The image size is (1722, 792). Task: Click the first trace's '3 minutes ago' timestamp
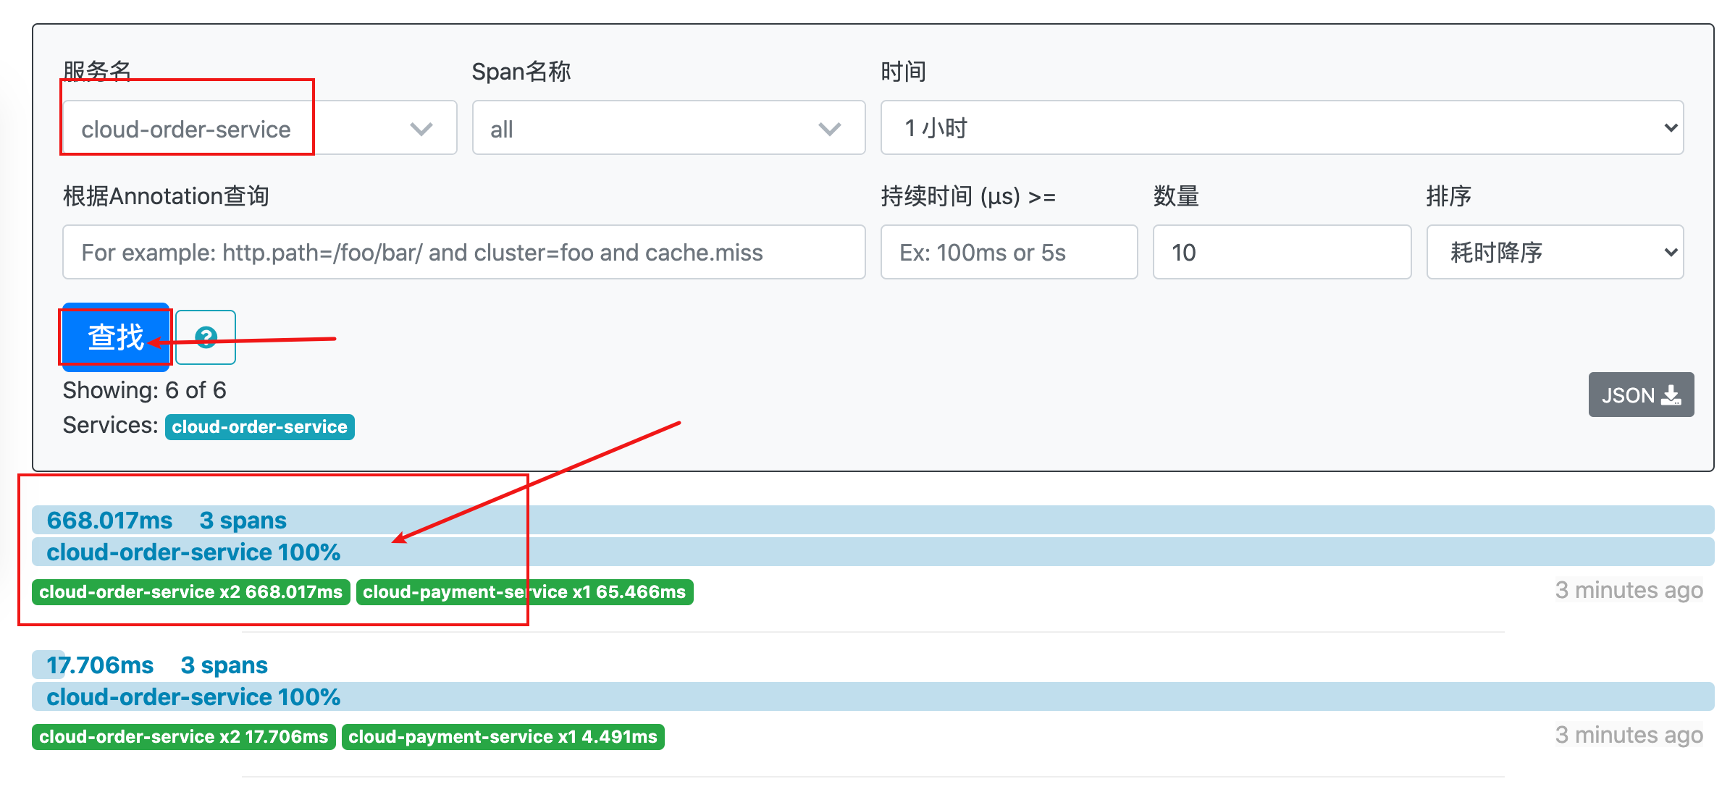tap(1628, 590)
